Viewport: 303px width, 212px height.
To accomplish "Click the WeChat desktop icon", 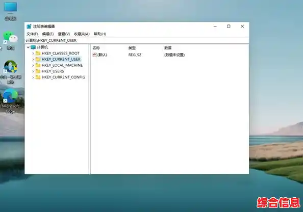I will tap(10, 40).
